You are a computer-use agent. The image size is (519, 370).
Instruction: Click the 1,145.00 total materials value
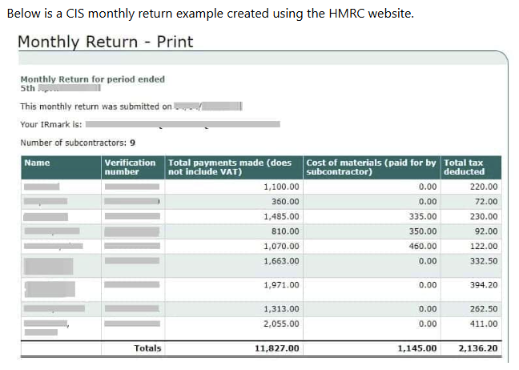click(x=417, y=348)
